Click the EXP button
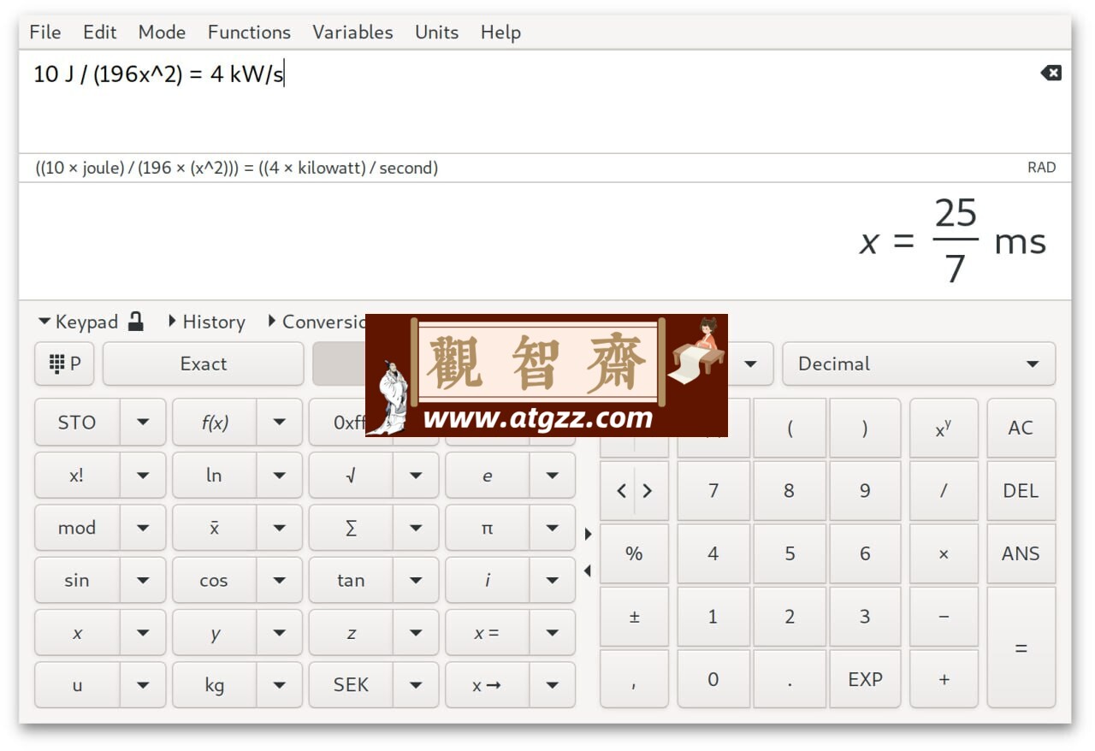 (865, 679)
